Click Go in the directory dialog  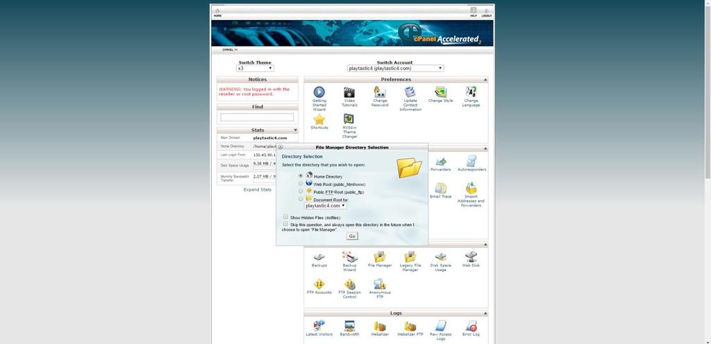coord(352,236)
